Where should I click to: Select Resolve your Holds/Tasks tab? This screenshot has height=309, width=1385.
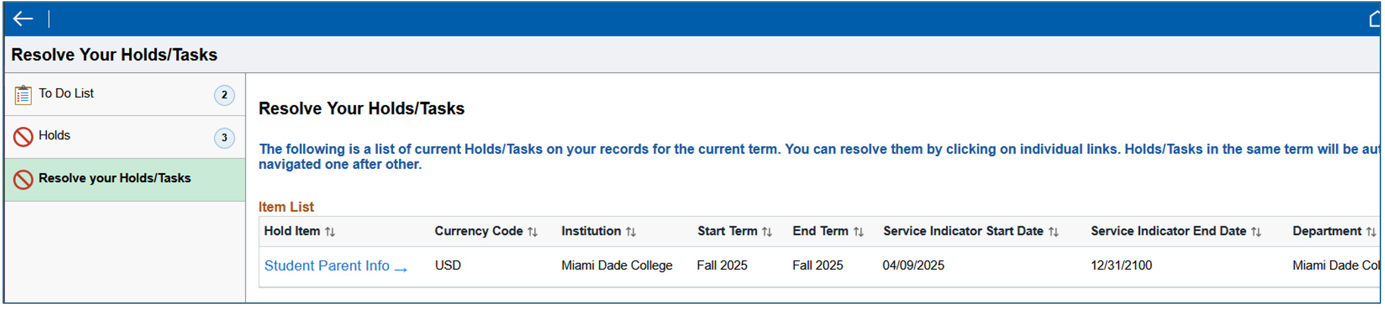(x=114, y=179)
